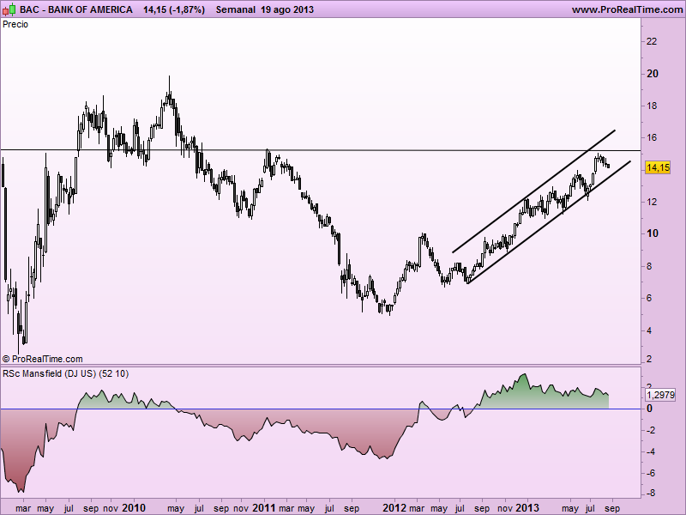
Task: Click the 10 price level on the scale
Action: [x=652, y=233]
